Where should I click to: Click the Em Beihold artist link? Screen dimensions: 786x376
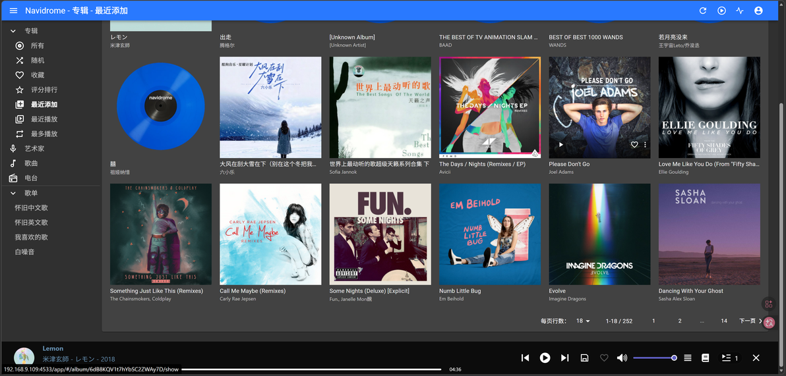click(452, 299)
